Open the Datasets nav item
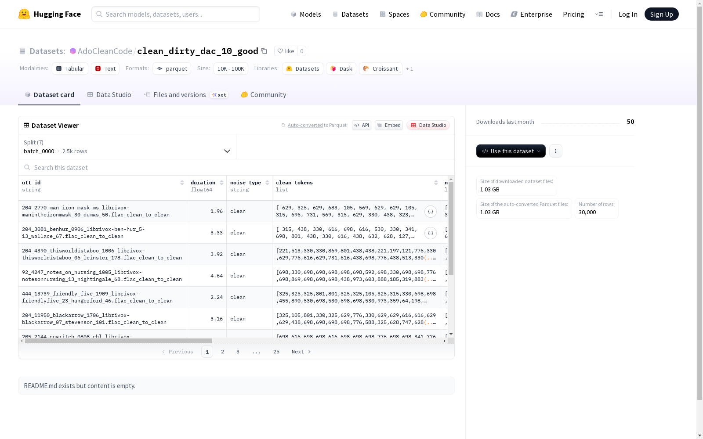703x439 pixels. (x=350, y=14)
